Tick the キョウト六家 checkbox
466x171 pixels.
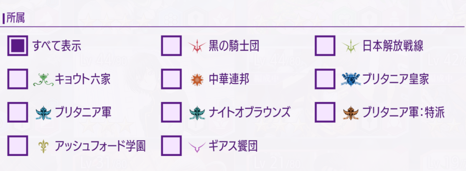17,79
